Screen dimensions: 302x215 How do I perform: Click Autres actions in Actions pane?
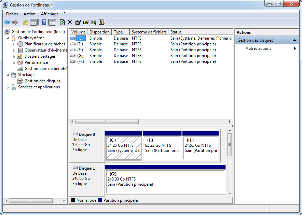258,48
